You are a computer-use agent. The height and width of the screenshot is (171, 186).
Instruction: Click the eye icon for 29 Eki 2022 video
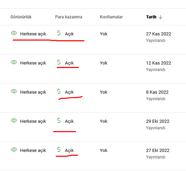14,120
